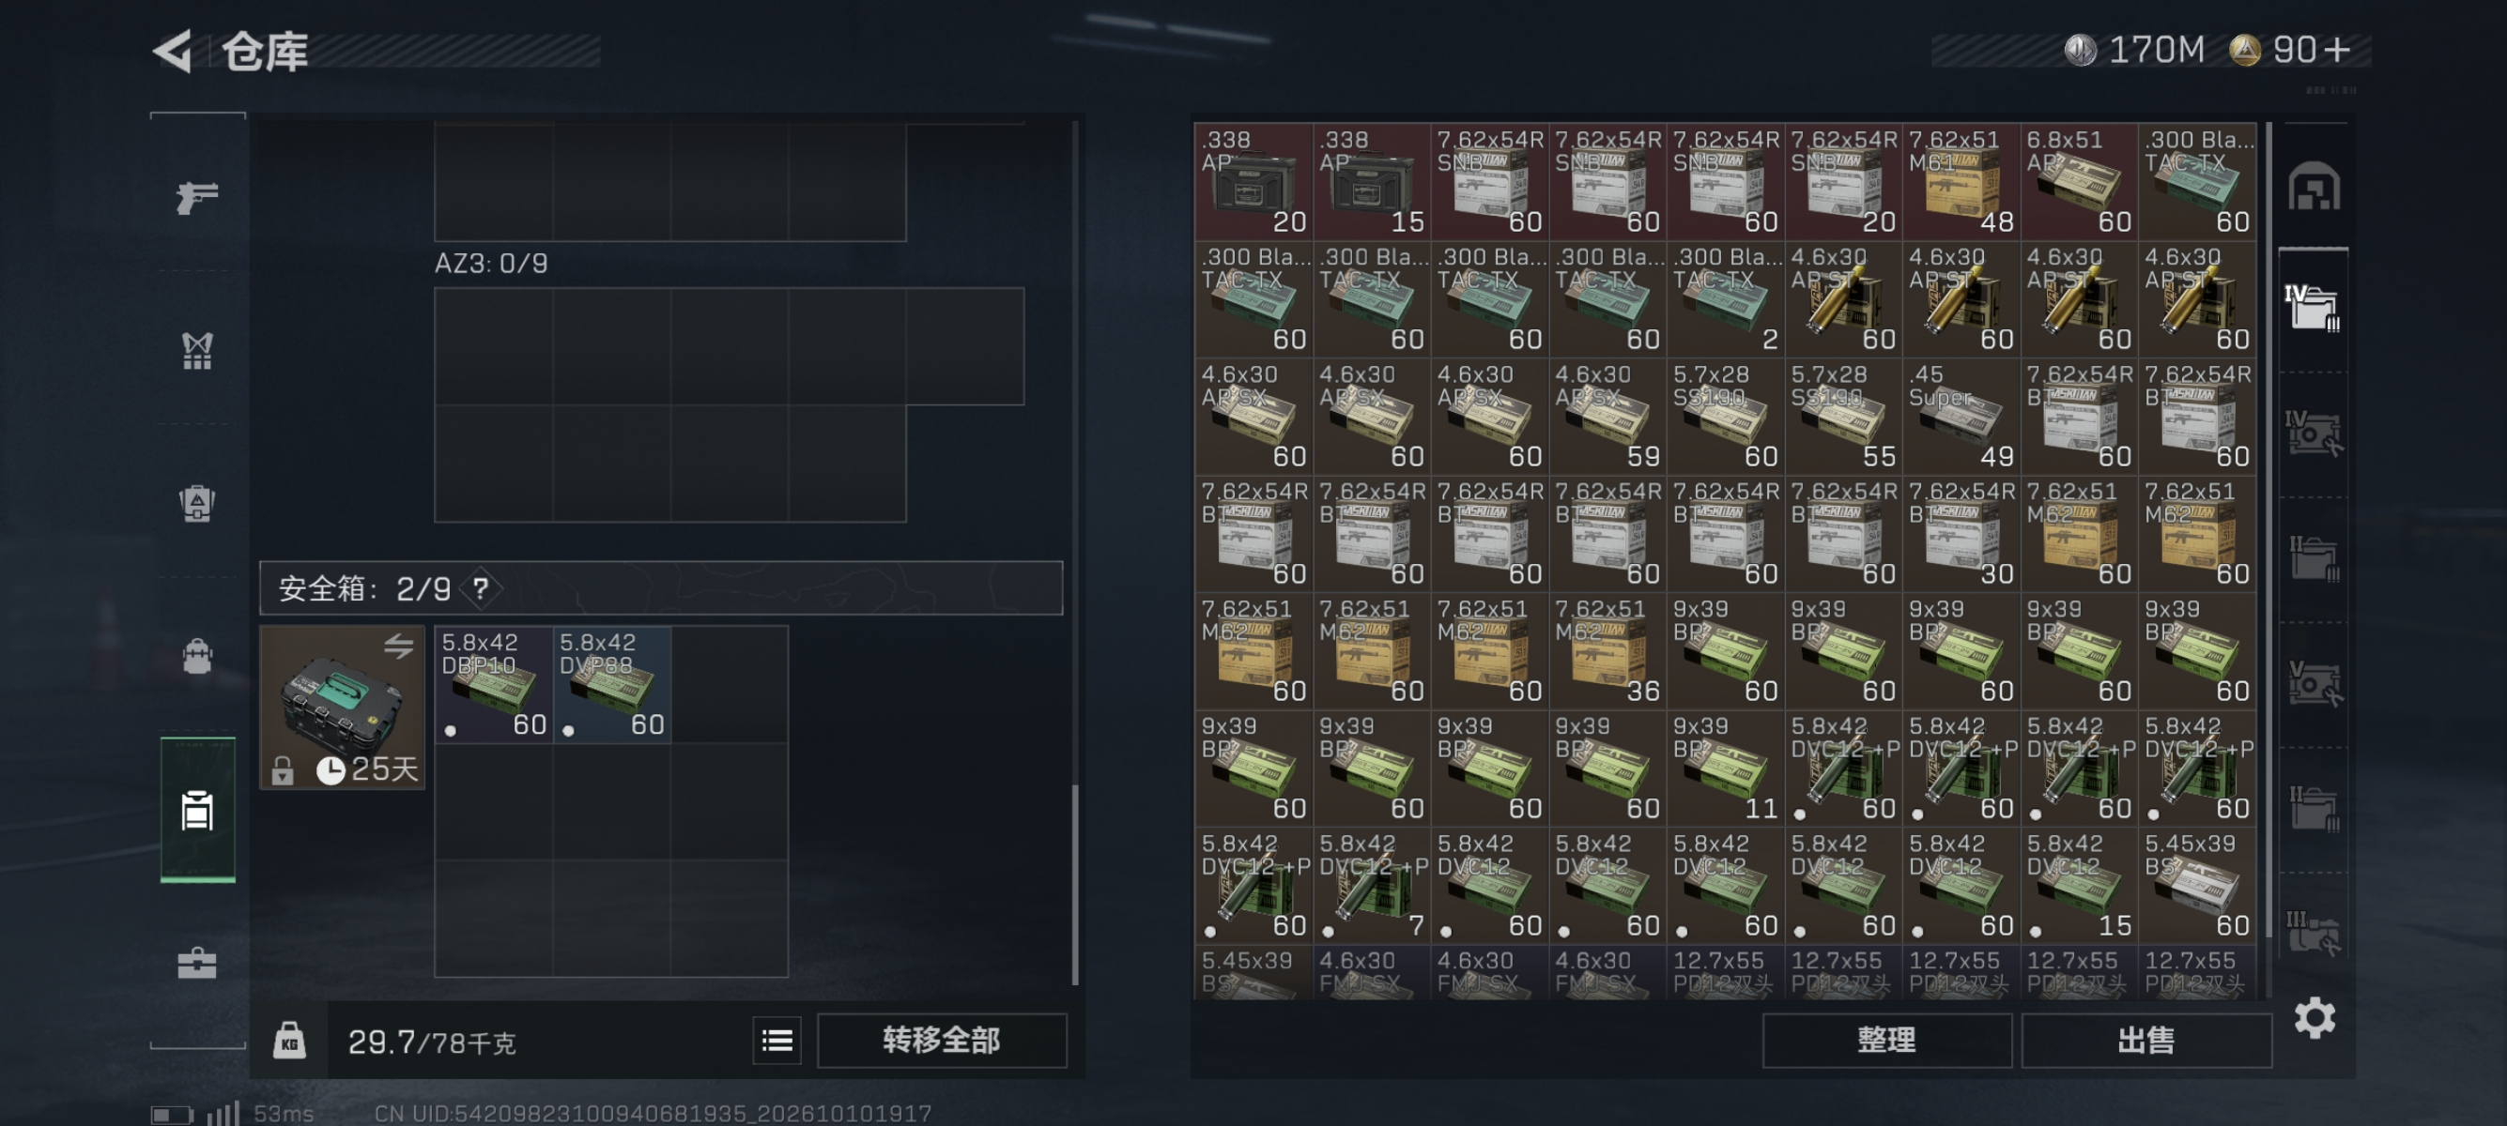Open the briefcase category in sidebar

pyautogui.click(x=196, y=963)
